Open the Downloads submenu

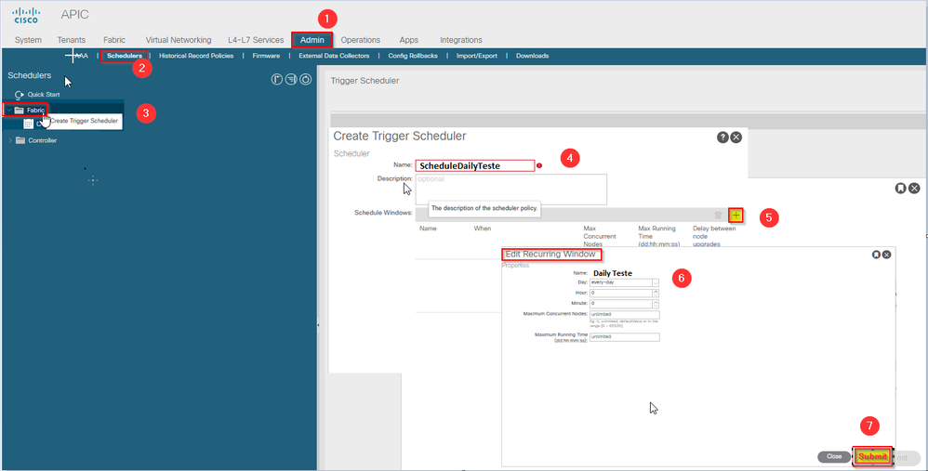click(532, 56)
